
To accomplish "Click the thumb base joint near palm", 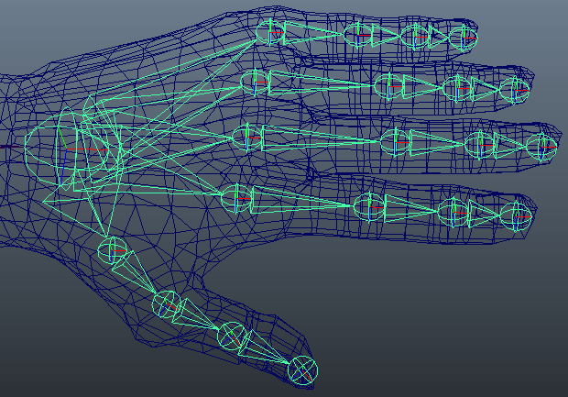I will [x=112, y=250].
